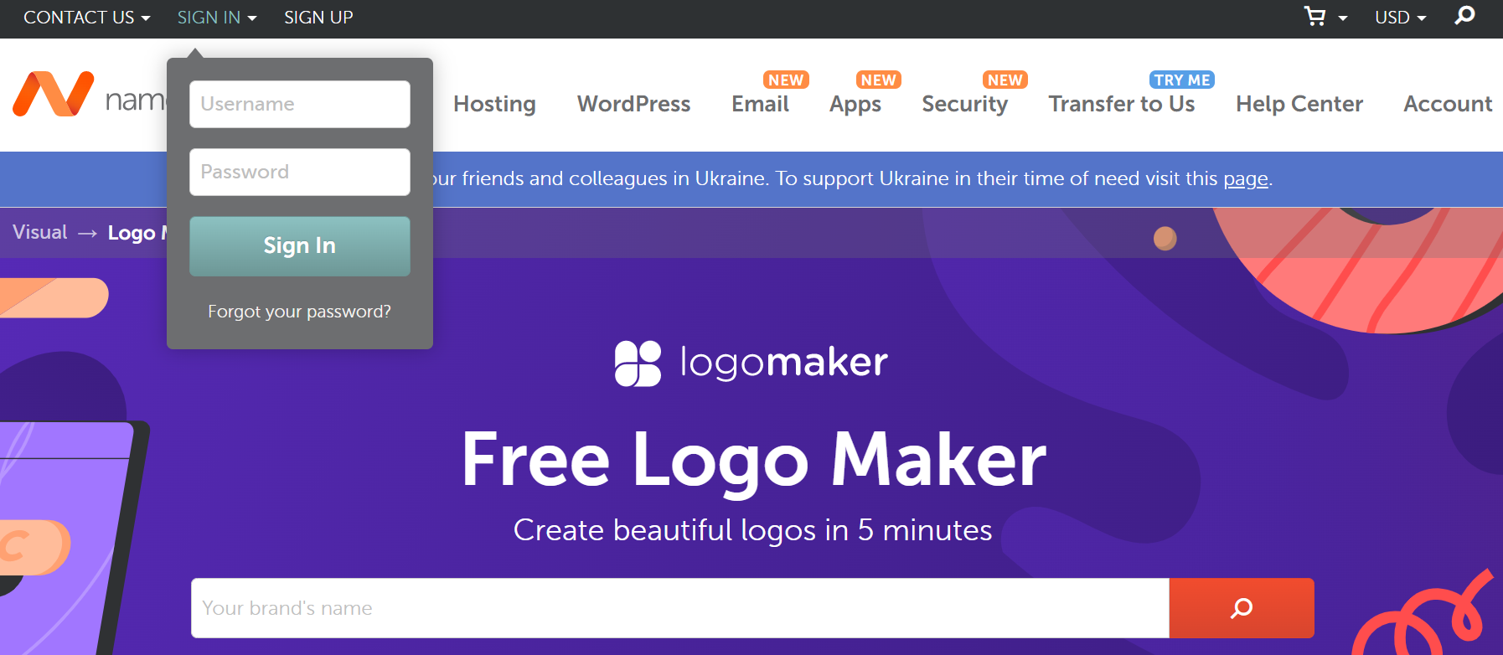Focus the Your brand's name field
This screenshot has height=655, width=1503.
click(680, 608)
